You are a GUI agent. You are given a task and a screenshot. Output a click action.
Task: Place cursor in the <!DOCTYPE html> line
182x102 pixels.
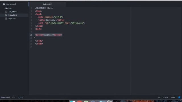(x=44, y=8)
